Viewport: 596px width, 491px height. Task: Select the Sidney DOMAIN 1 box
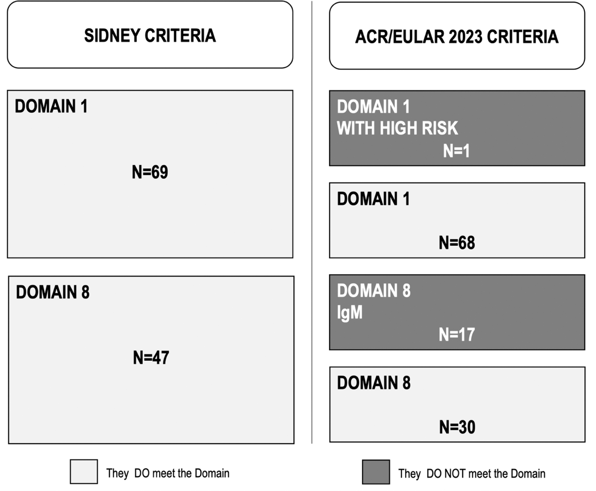coord(150,174)
